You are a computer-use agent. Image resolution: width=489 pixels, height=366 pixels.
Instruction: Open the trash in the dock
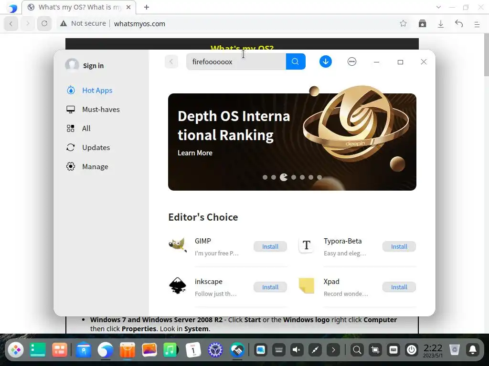coord(455,350)
